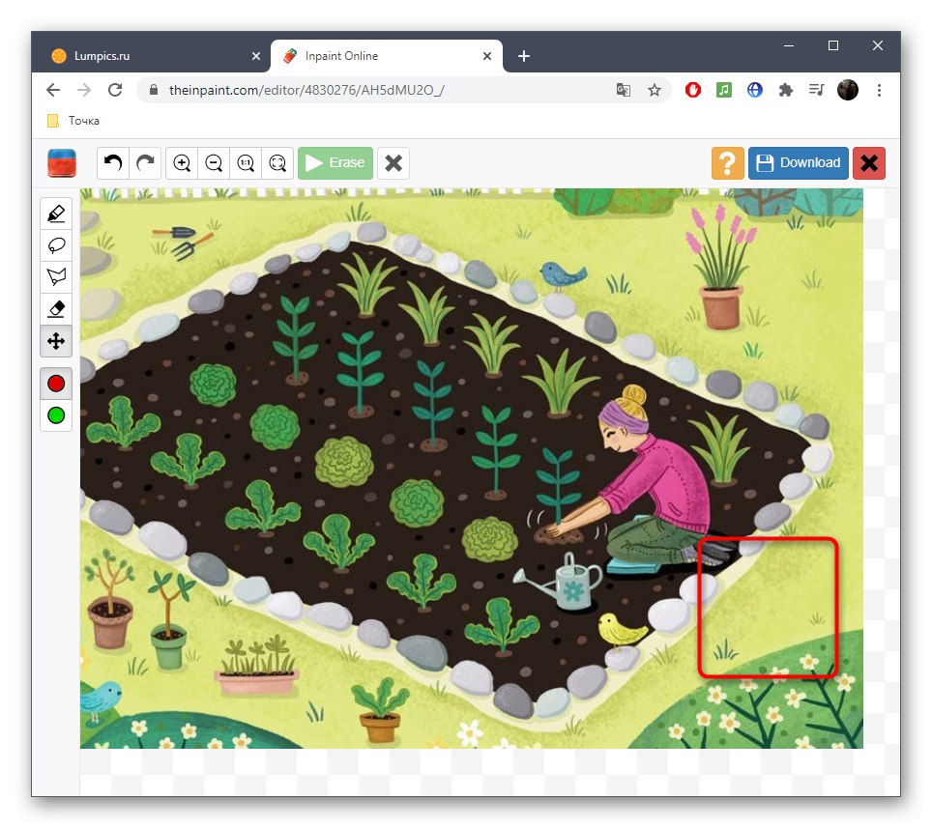
Task: Bookmark this page with the star
Action: coord(655,90)
